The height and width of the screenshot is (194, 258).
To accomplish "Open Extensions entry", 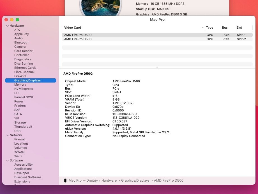I will (22, 181).
